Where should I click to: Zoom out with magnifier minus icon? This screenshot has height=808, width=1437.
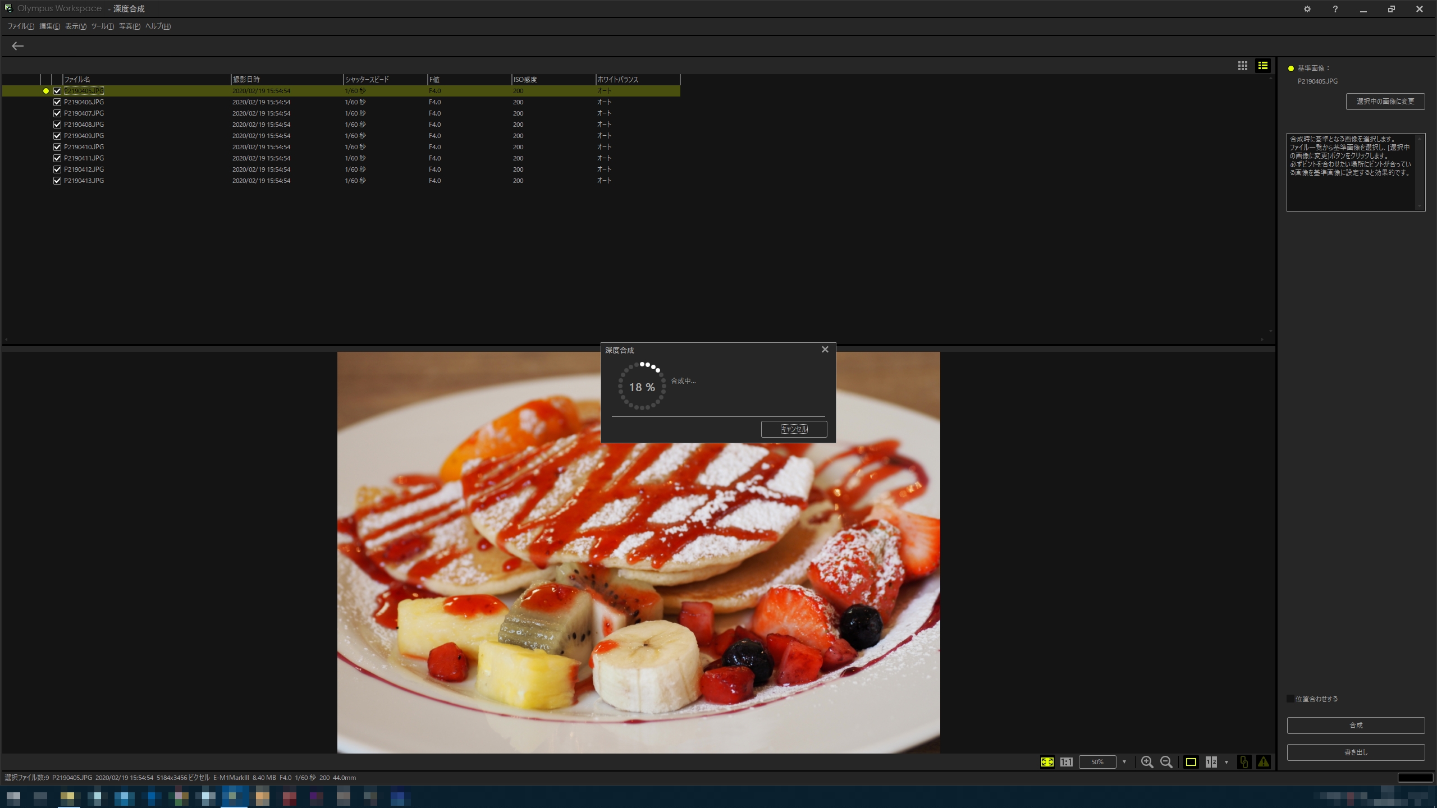[1166, 762]
